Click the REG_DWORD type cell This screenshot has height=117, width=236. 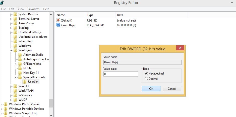point(95,25)
